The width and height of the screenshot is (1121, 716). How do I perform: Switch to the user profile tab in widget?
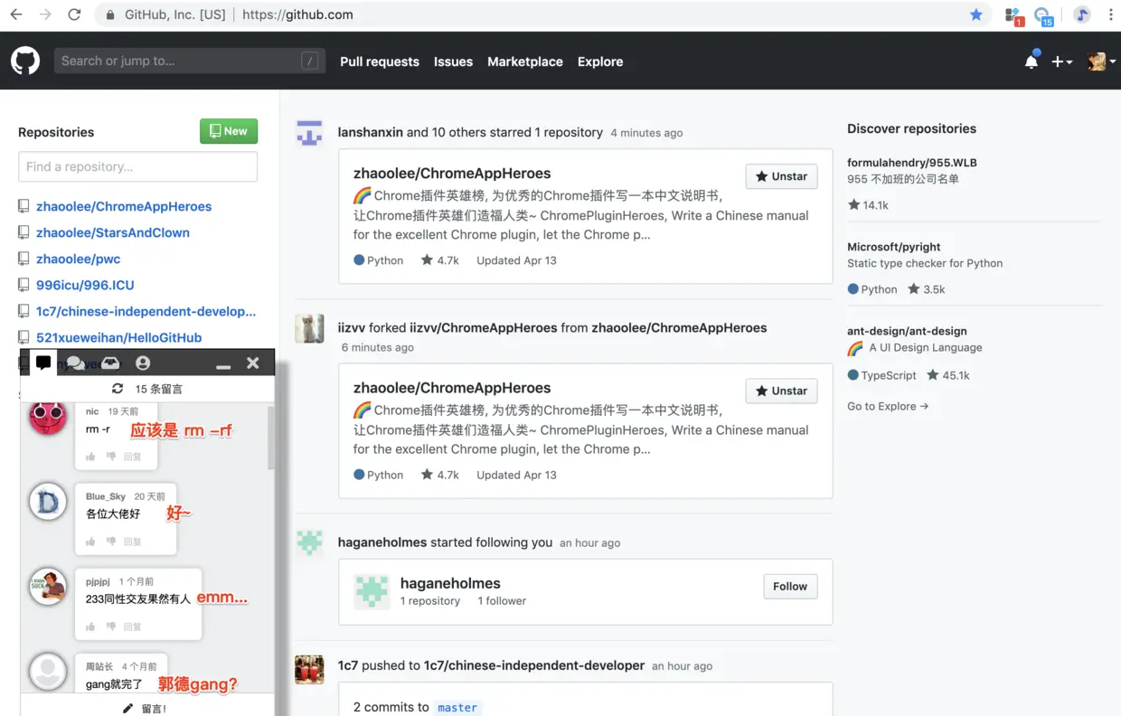tap(143, 363)
